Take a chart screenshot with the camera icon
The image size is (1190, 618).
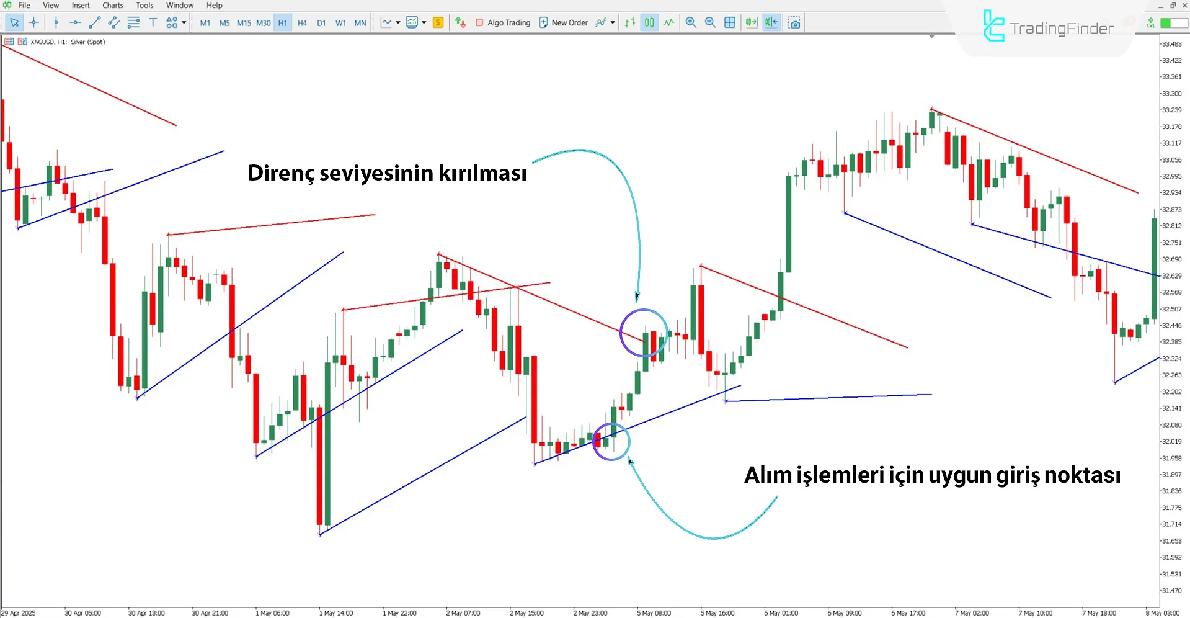tap(794, 23)
